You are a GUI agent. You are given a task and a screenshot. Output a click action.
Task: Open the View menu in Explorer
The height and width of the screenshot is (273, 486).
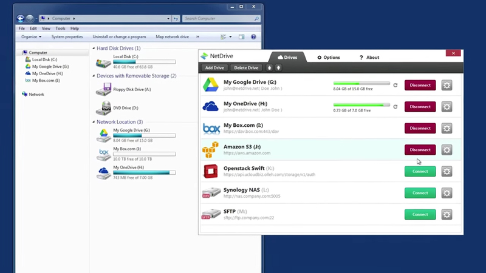(46, 29)
